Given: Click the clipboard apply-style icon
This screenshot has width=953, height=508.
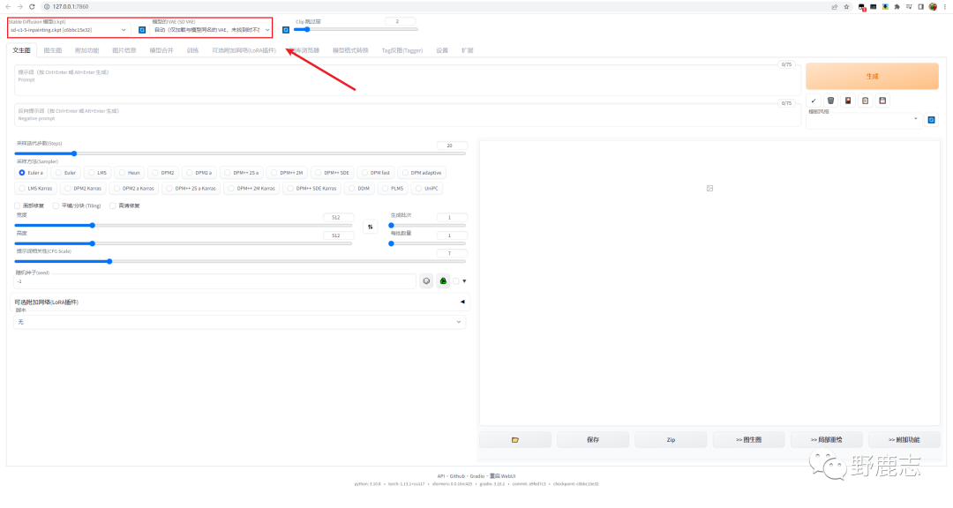Looking at the screenshot, I should [866, 101].
